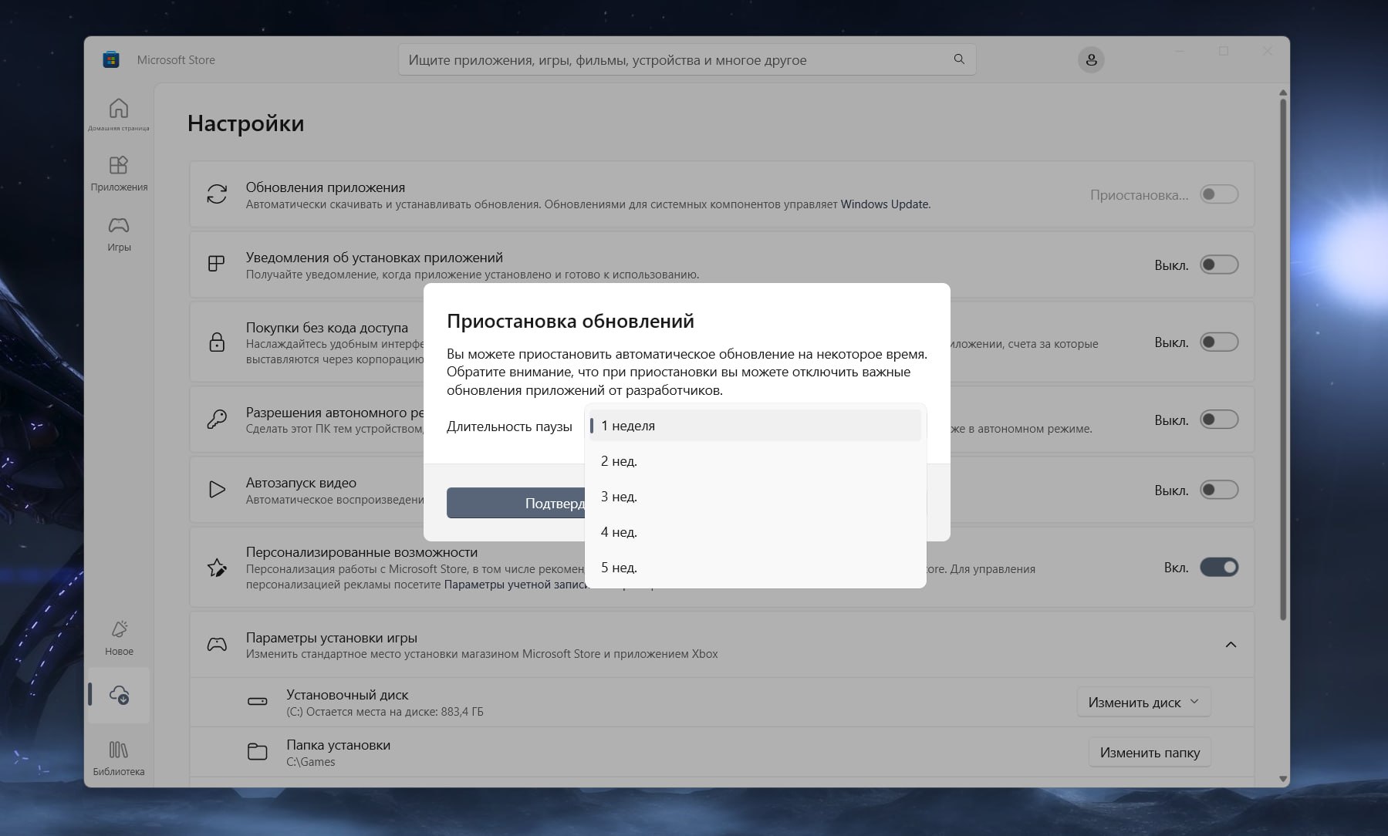This screenshot has height=836, width=1388.
Task: Disable personalized experiences toggle
Action: (x=1218, y=568)
